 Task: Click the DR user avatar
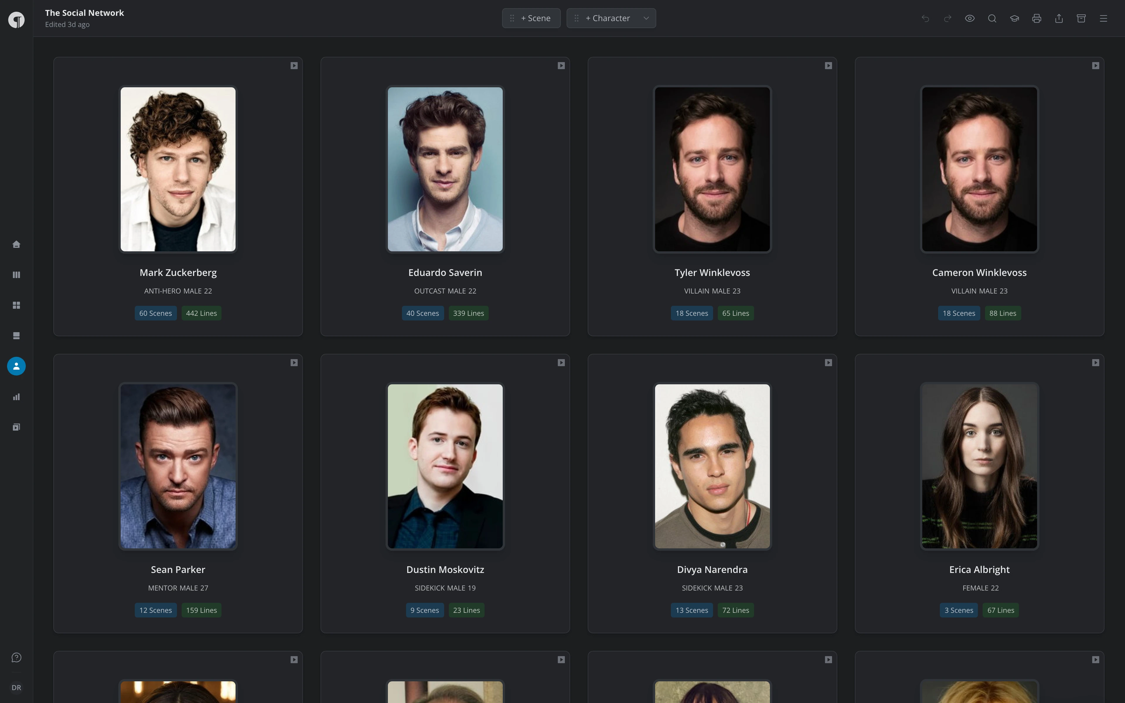point(16,688)
